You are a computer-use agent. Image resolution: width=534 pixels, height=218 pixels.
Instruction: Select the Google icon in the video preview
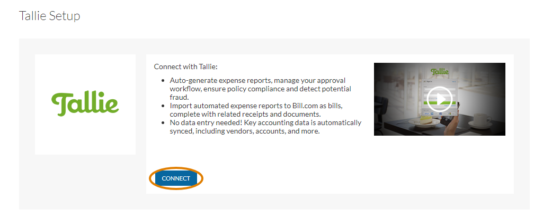[450, 114]
